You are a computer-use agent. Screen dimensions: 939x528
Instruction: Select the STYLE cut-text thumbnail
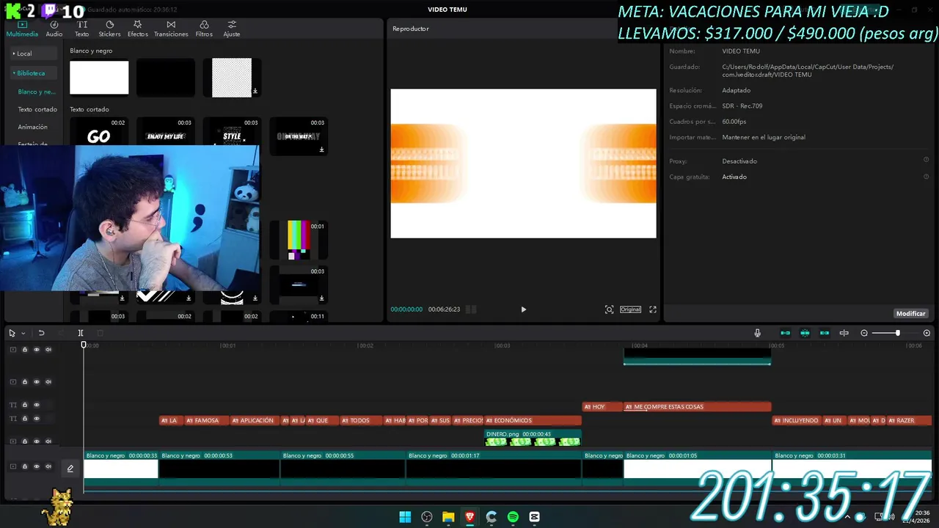232,132
